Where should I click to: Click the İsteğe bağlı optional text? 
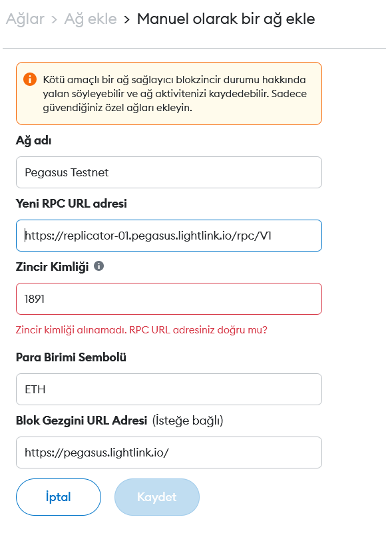pyautogui.click(x=188, y=421)
